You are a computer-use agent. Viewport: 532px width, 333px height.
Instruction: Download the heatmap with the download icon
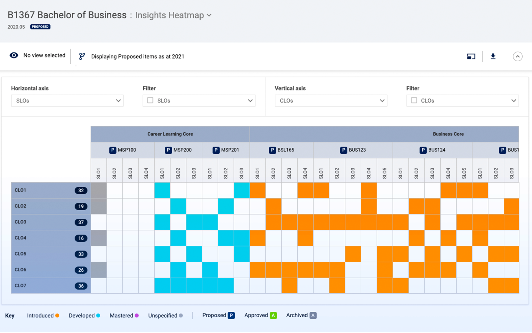pyautogui.click(x=493, y=57)
